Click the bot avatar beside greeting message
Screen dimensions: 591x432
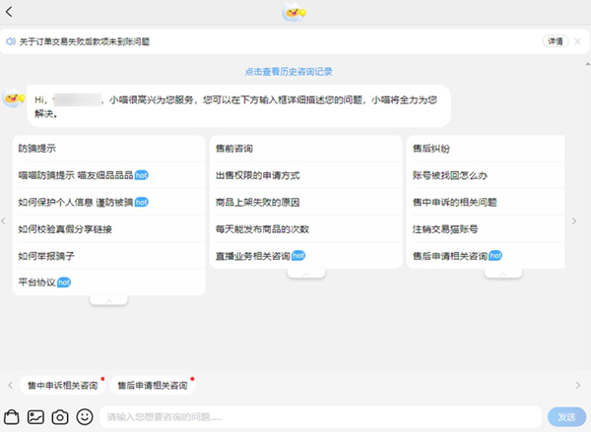(14, 98)
